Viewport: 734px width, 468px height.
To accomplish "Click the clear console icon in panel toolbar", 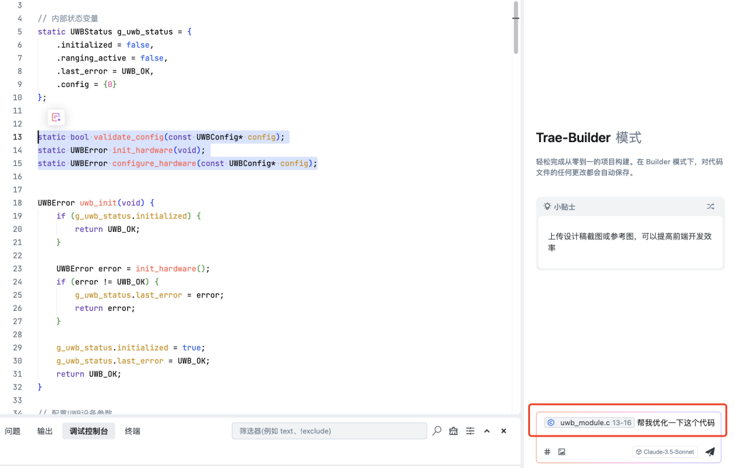I will (453, 431).
